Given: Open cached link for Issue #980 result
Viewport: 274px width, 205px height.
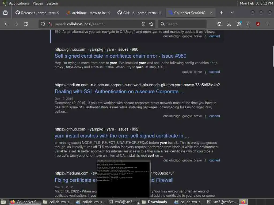Looking at the screenshot, I should (x=215, y=72).
